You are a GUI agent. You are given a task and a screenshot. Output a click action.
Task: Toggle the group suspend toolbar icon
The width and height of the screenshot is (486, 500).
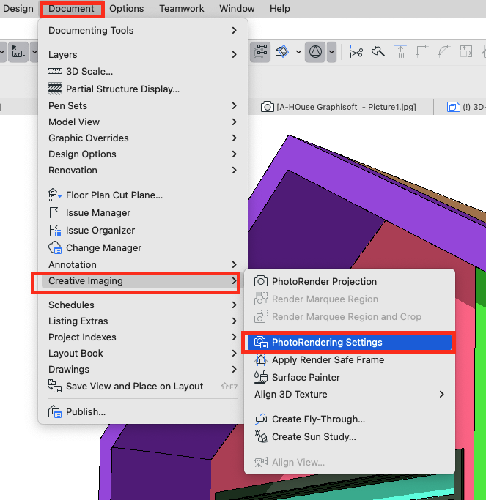coord(260,52)
